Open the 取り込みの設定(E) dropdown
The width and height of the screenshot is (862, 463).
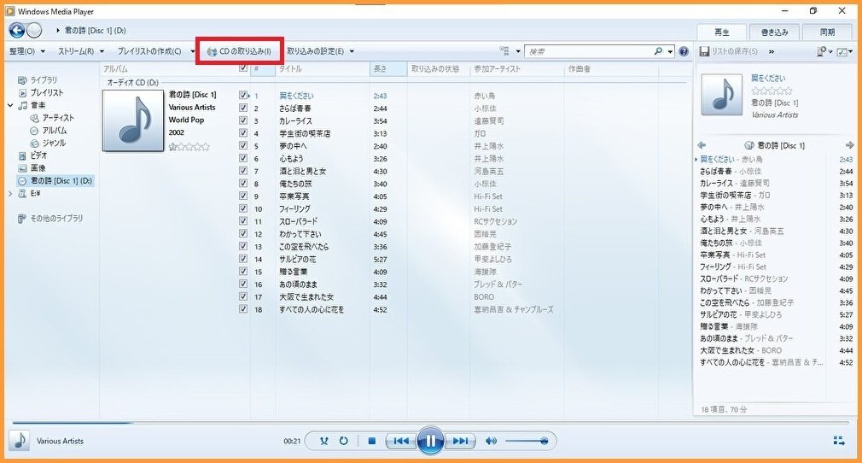pyautogui.click(x=321, y=51)
